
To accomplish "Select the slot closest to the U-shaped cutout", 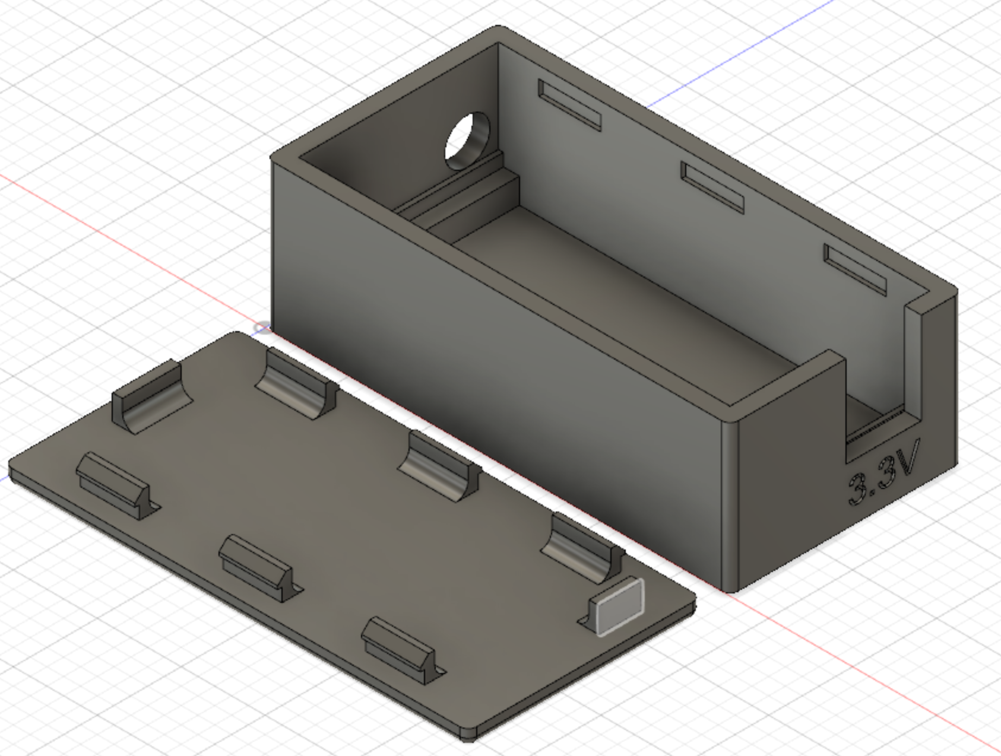I will [855, 269].
